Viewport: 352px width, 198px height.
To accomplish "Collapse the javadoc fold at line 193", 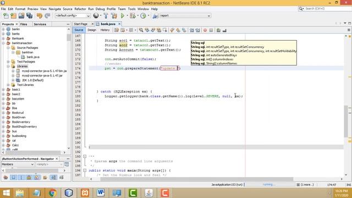I will 85,156.
